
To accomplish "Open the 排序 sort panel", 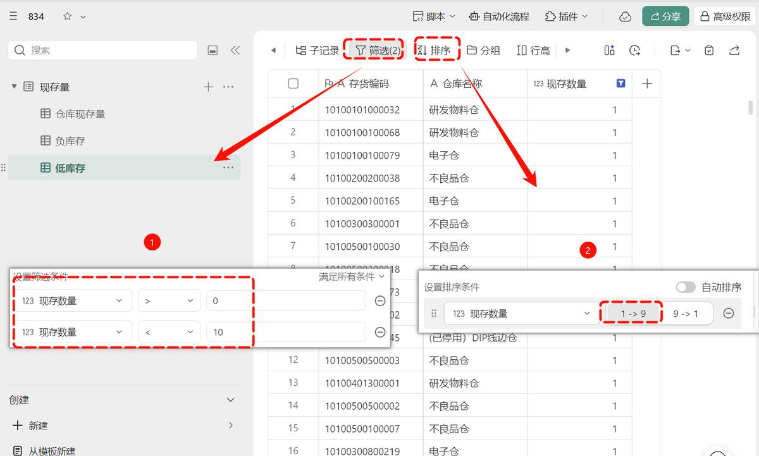I will tap(435, 50).
